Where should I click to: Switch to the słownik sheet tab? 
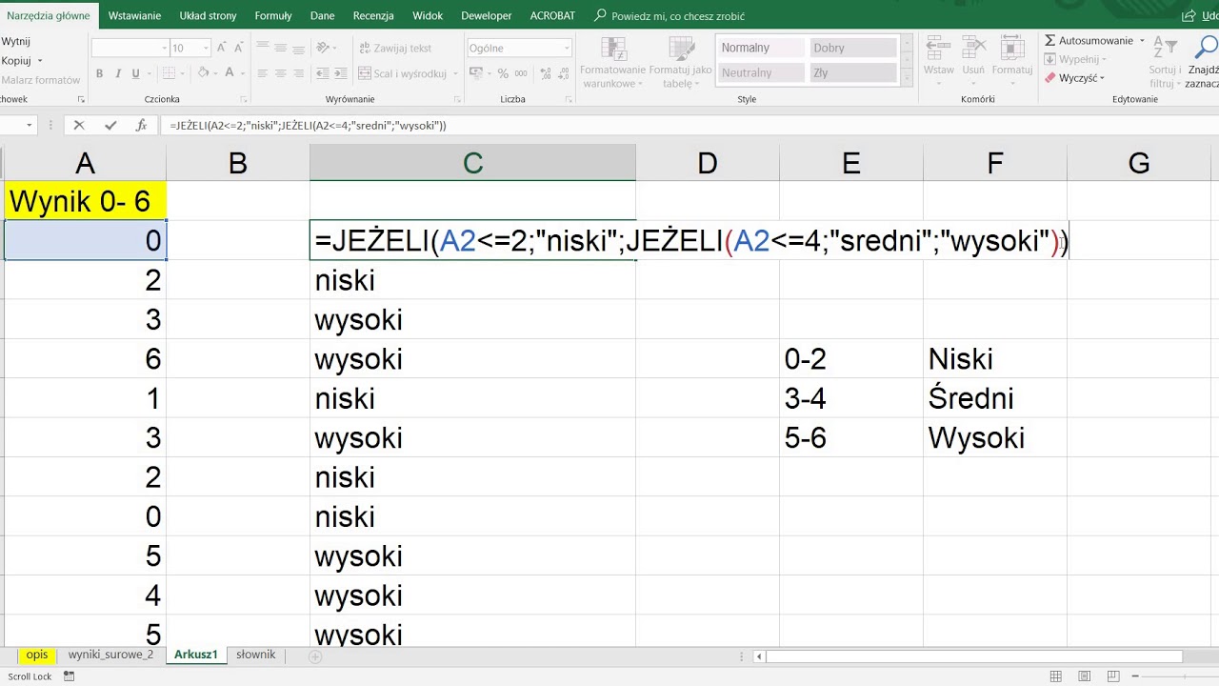point(255,656)
